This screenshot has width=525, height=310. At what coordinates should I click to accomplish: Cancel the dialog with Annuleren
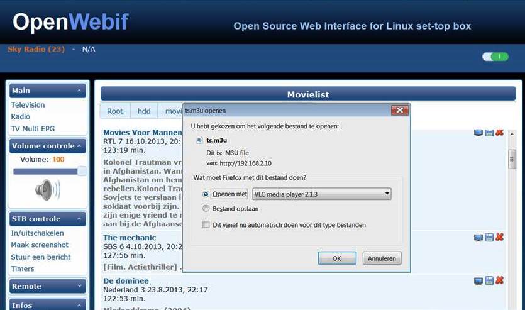[x=382, y=258]
